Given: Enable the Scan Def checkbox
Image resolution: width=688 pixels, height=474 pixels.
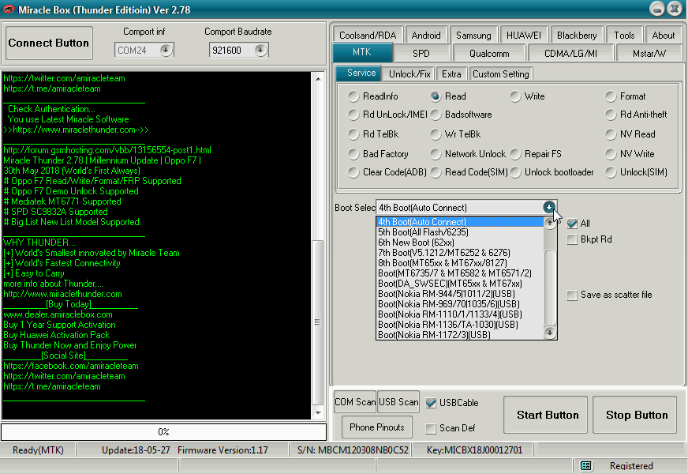Looking at the screenshot, I should pyautogui.click(x=431, y=428).
